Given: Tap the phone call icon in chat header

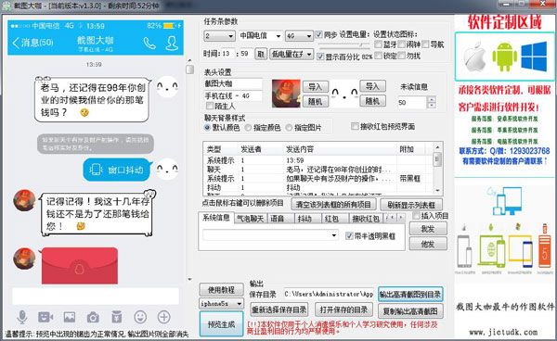Looking at the screenshot, I should [149, 44].
